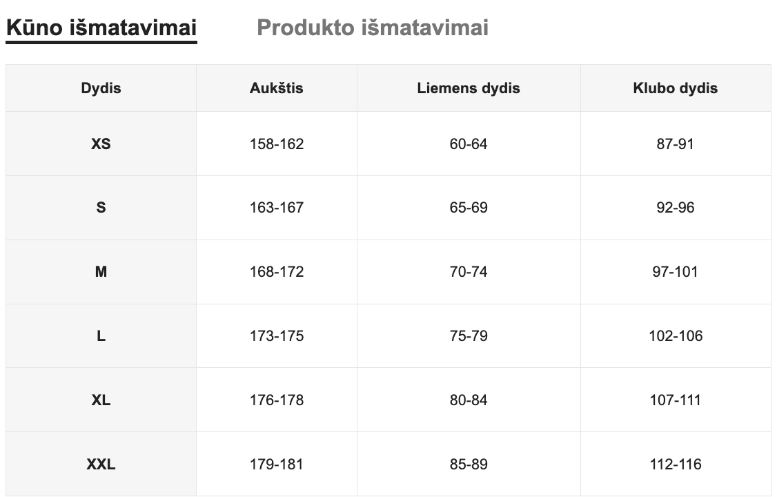777x497 pixels.
Task: Click the S size row label
Action: 101,208
